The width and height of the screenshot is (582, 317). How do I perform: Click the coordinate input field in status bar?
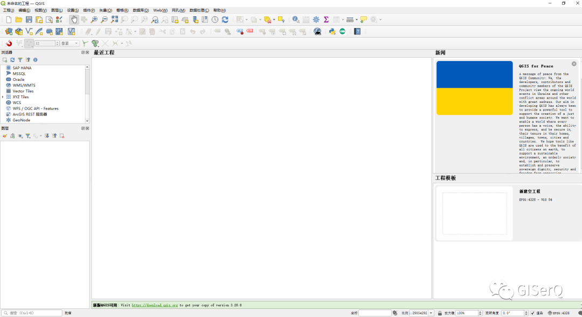click(375, 313)
